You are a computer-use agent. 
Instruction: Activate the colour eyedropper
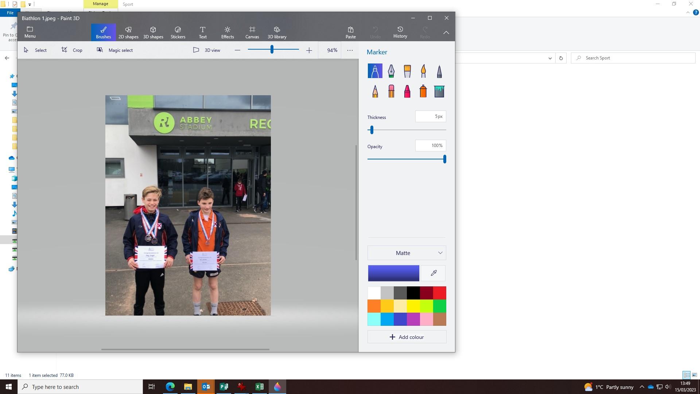pos(433,273)
